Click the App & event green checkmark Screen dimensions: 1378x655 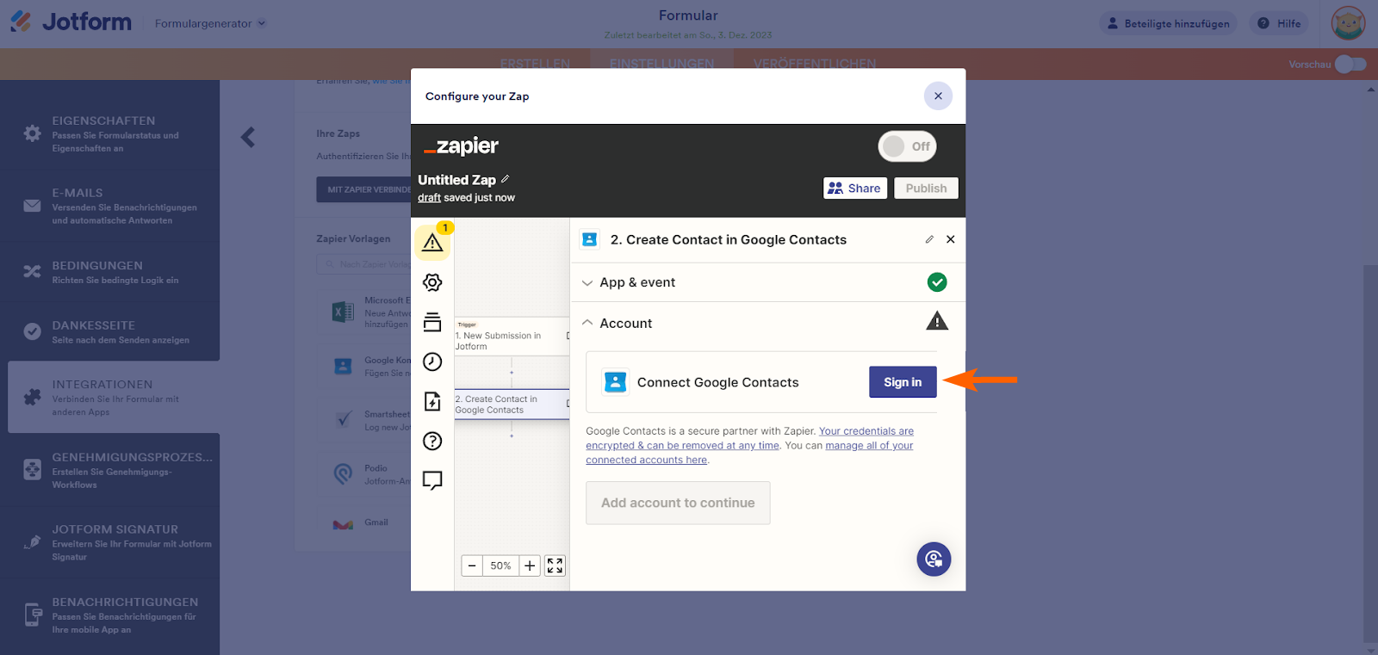pyautogui.click(x=937, y=282)
